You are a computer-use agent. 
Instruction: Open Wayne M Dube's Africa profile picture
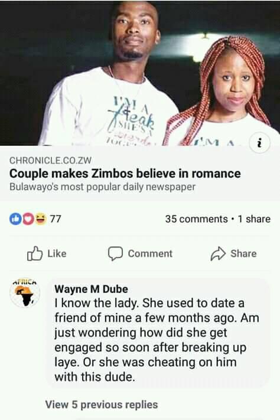point(25,292)
